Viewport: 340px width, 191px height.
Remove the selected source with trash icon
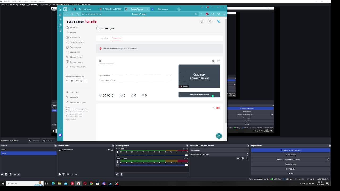63,174
